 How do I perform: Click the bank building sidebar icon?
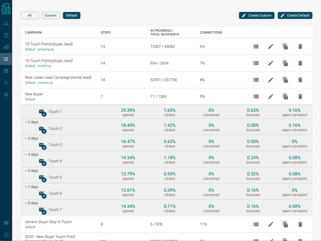(6, 35)
